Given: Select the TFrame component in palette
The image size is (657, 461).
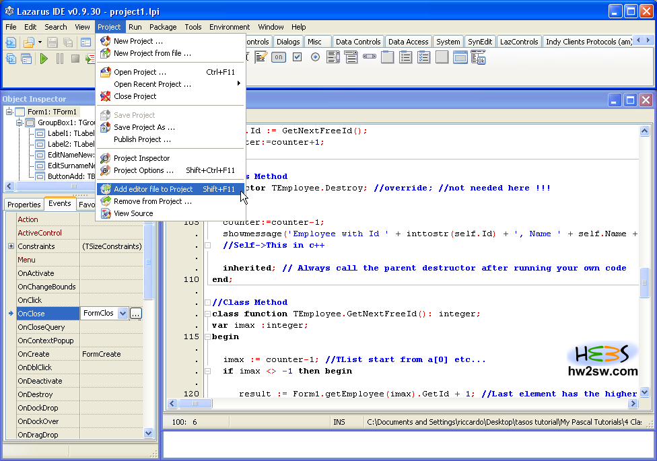Looking at the screenshot, I should click(460, 57).
